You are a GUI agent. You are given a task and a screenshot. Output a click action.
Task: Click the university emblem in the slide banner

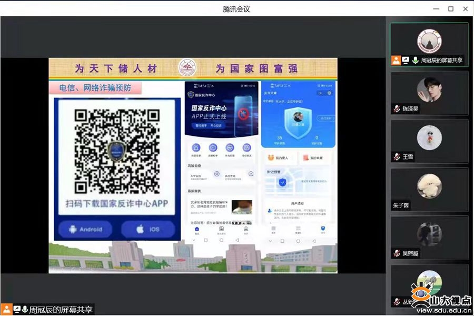[x=186, y=67]
